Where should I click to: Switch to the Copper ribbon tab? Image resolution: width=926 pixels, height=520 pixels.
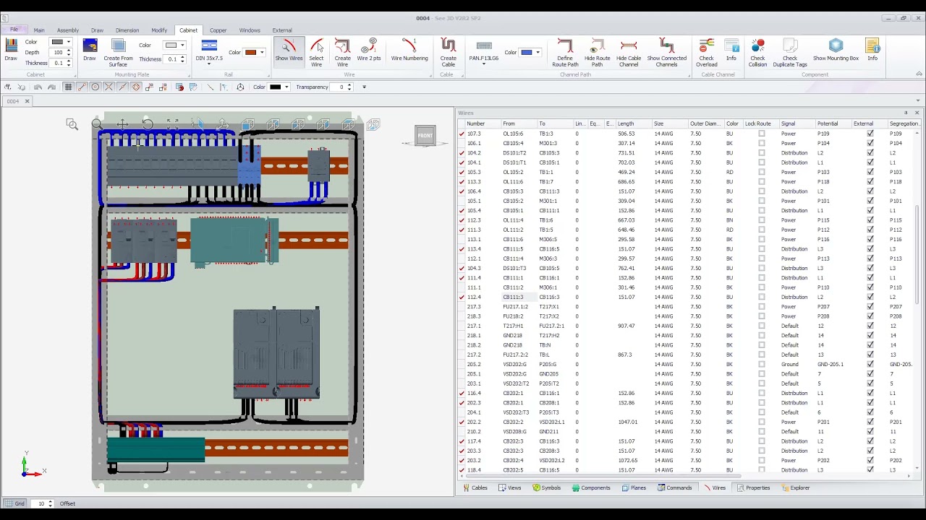218,30
